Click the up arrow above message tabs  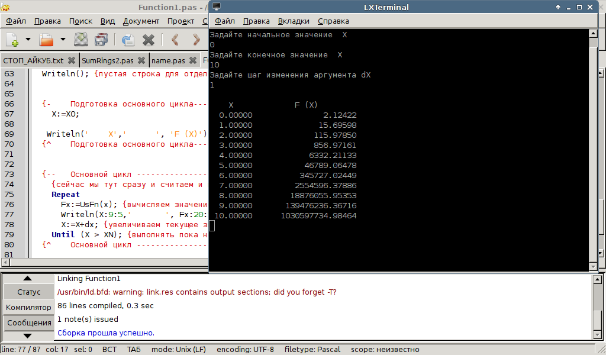point(27,278)
